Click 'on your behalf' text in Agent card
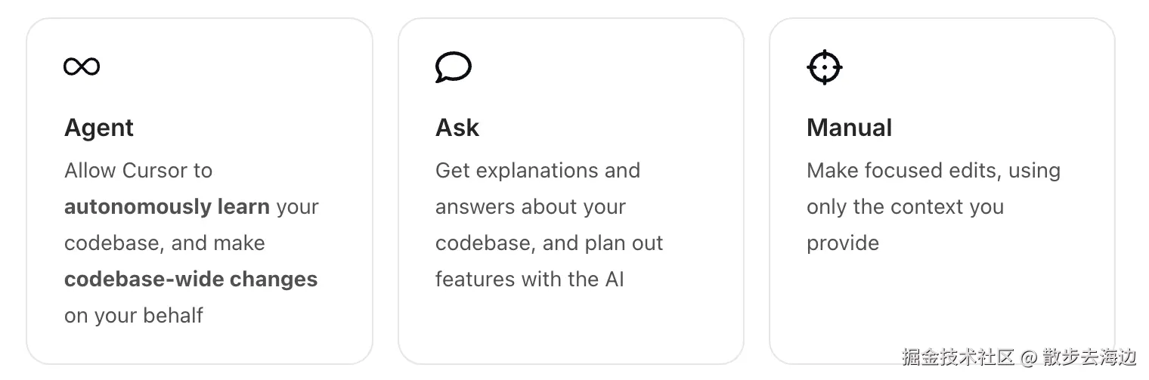1149x380 pixels. point(134,316)
